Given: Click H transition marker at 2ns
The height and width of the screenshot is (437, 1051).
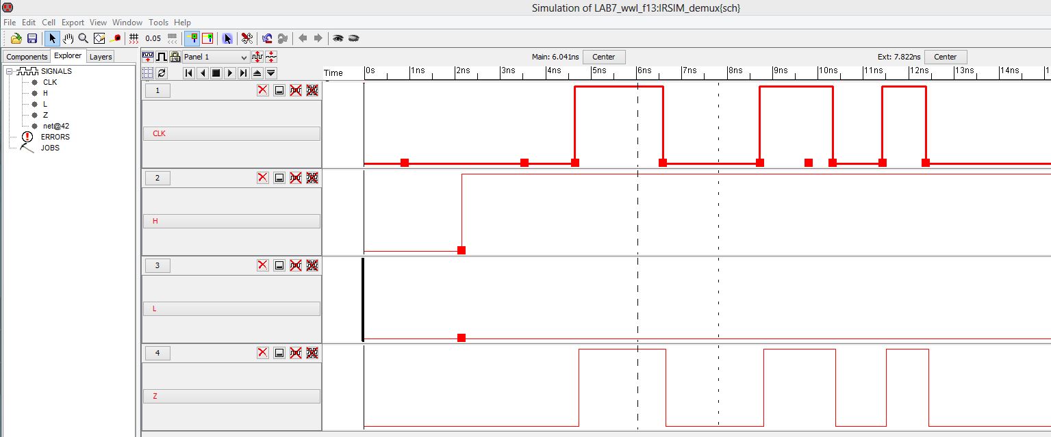Looking at the screenshot, I should point(461,250).
